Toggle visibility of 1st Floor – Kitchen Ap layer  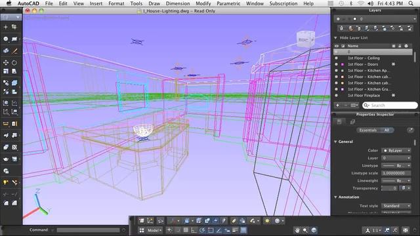337,70
